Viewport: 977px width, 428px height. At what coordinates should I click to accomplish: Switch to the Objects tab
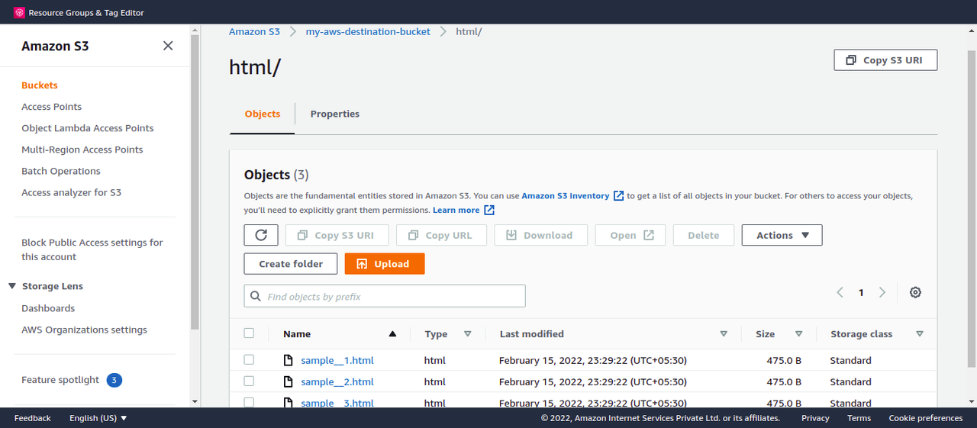pos(263,114)
